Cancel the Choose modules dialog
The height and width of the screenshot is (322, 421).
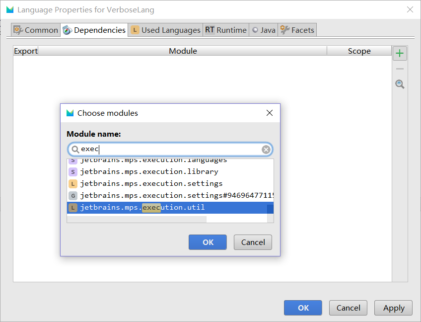tap(253, 242)
